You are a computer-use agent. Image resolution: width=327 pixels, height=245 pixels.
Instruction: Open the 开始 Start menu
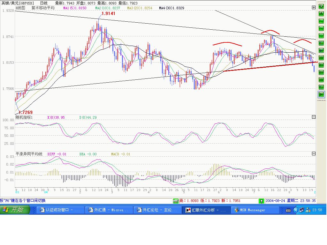(15, 210)
